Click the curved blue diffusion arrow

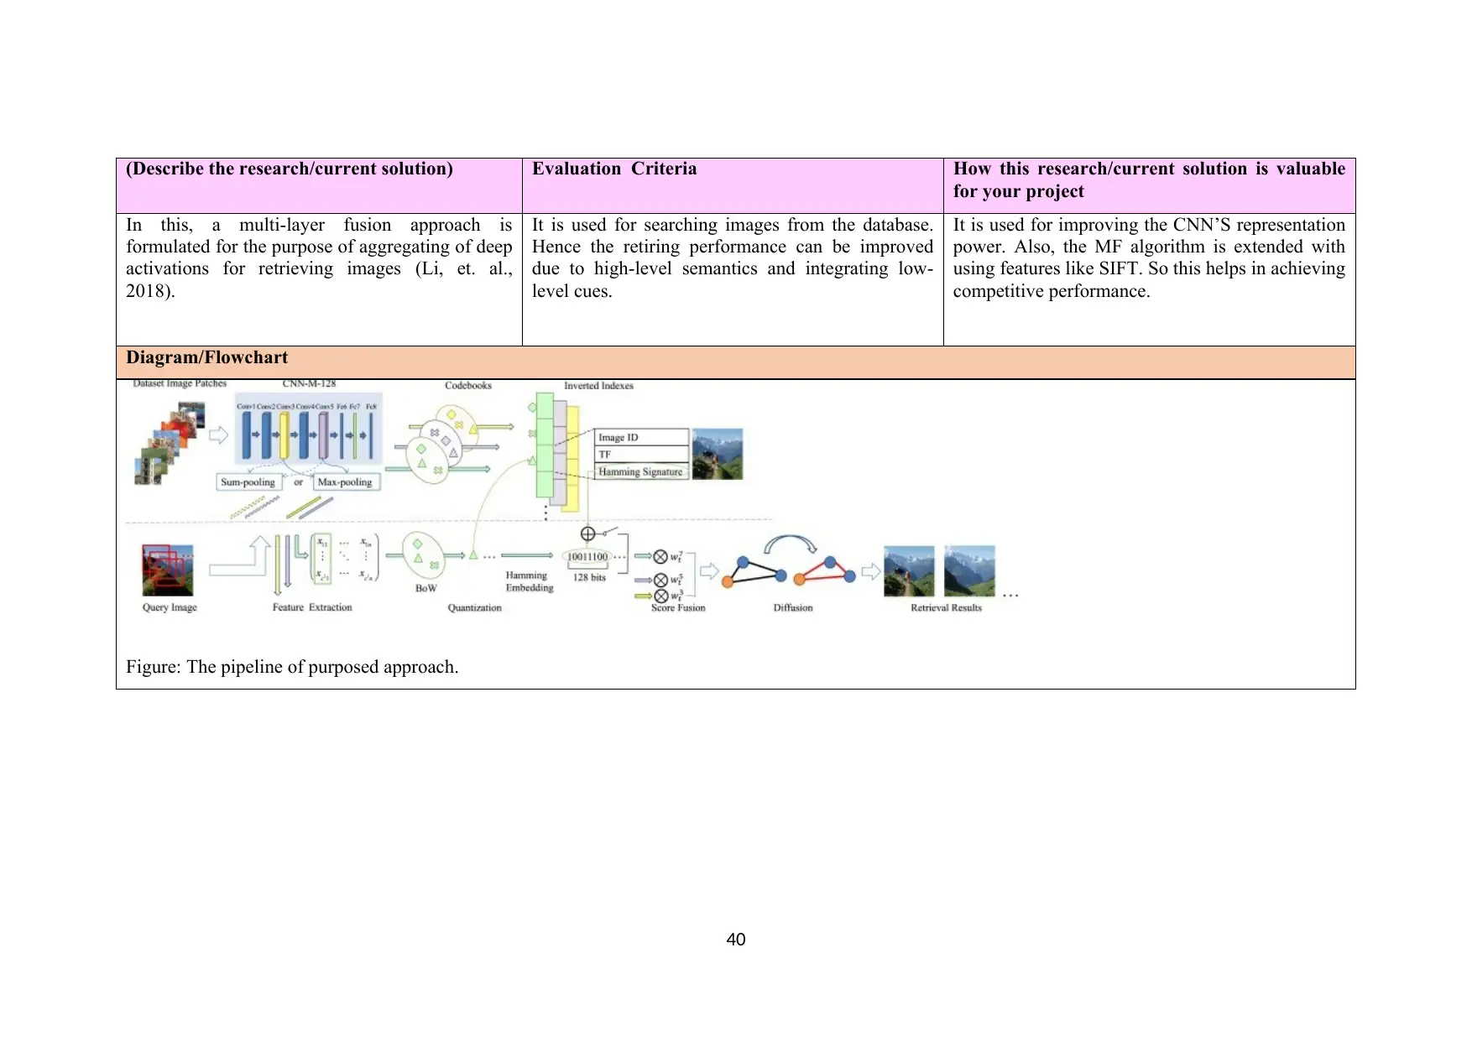(x=791, y=544)
